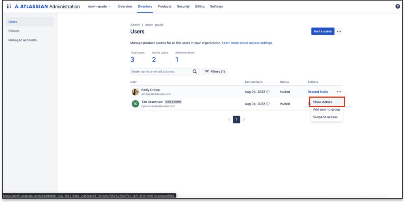Select Users in the sidebar
This screenshot has height=203, width=405.
[30, 22]
